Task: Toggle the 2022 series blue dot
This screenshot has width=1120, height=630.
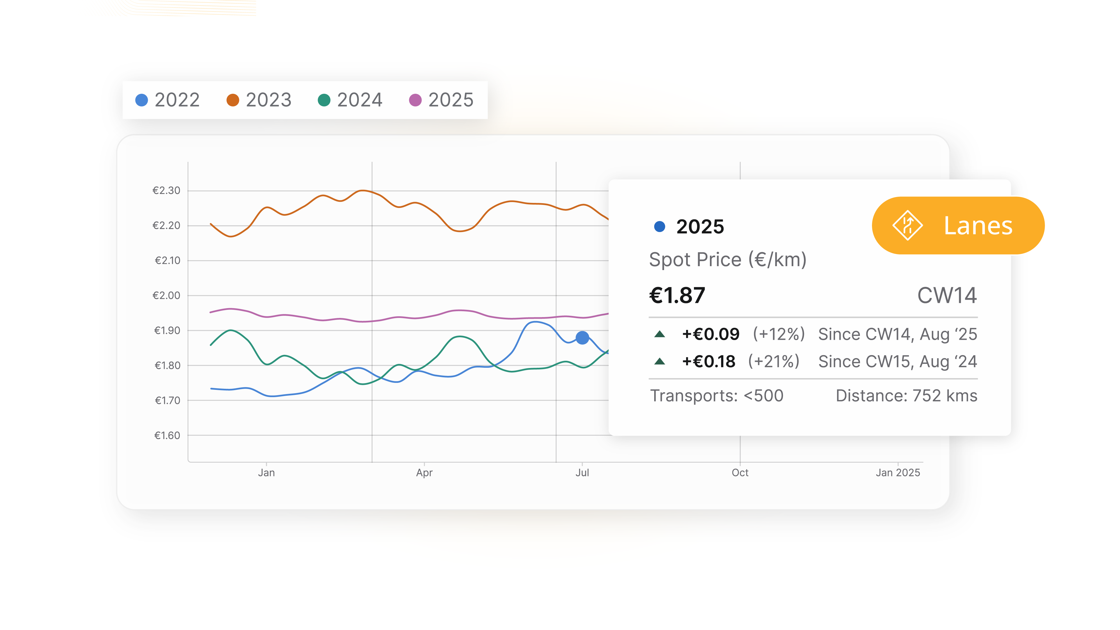Action: point(142,100)
